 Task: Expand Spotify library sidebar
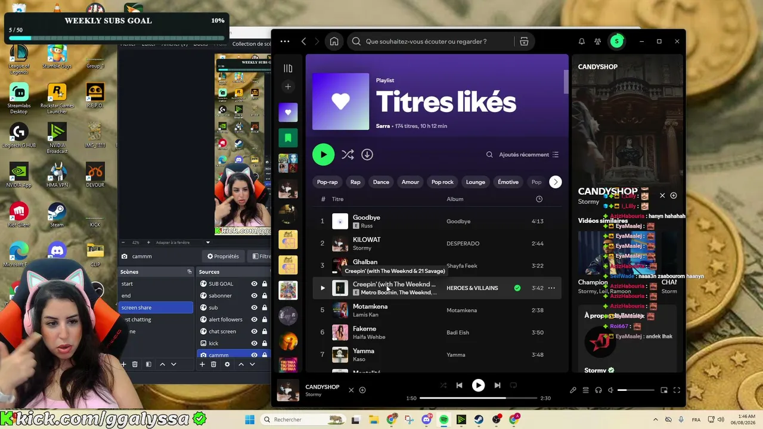[x=288, y=69]
